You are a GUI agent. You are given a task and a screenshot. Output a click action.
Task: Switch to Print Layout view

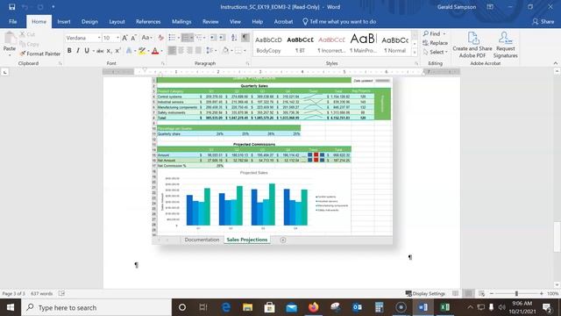pyautogui.click(x=468, y=293)
